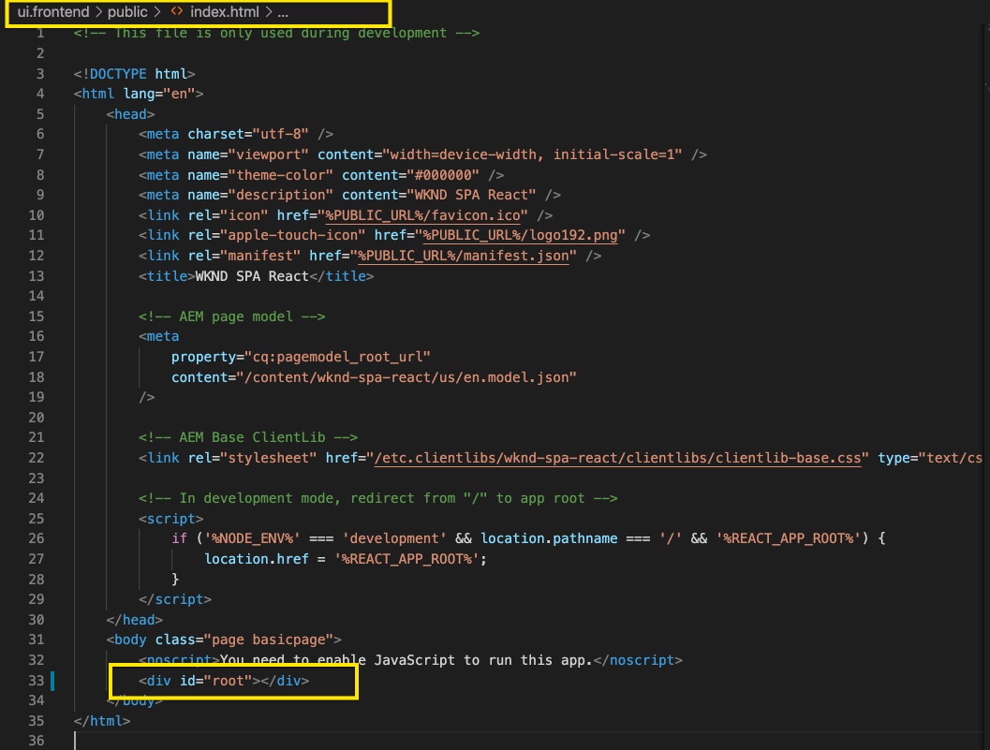Click the title WKND SPA React text
The image size is (990, 750).
coord(252,276)
